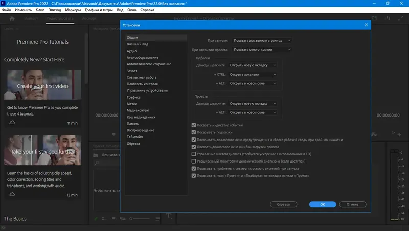
Task: Open sort icons menu in Project panel
Action: pyautogui.click(x=157, y=219)
